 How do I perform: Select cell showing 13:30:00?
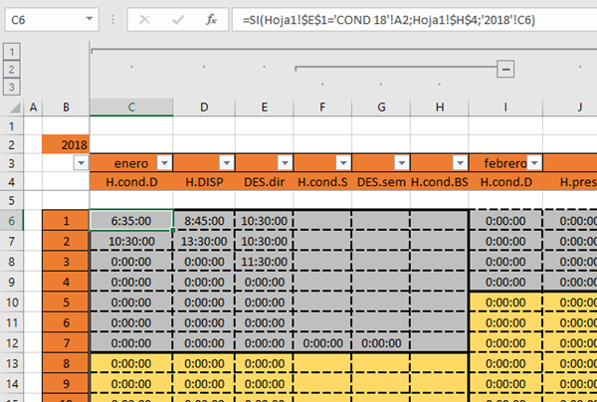[x=204, y=242]
